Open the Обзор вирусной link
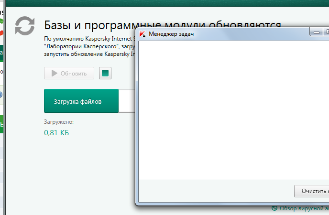The height and width of the screenshot is (215, 329). (304, 208)
